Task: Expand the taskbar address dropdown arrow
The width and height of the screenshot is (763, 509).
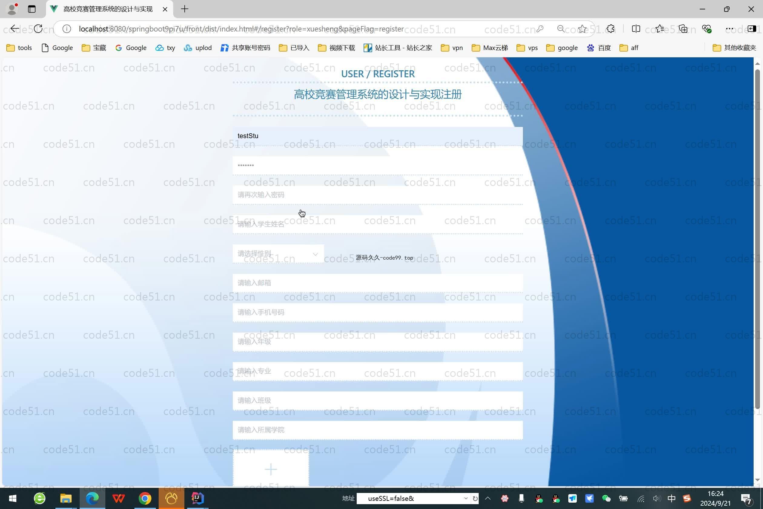Action: [466, 498]
